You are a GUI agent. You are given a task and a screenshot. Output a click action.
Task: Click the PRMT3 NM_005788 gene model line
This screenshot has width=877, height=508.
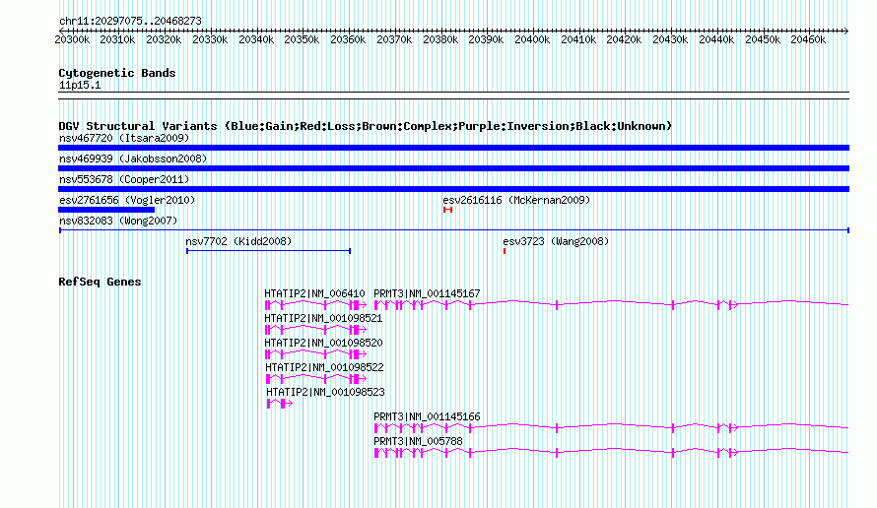(611, 452)
